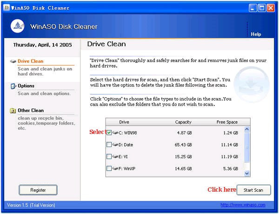Image resolution: width=279 pixels, height=214 pixels.
Task: Click the Register button
Action: (x=38, y=190)
